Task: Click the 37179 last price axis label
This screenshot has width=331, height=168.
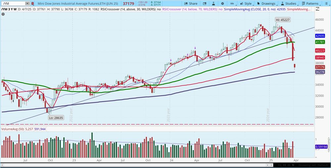Action: pos(320,67)
